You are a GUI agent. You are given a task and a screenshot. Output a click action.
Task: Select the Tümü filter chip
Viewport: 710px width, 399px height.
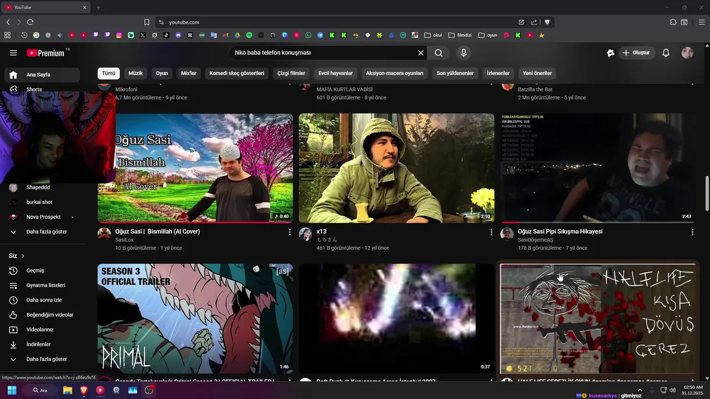pyautogui.click(x=109, y=73)
